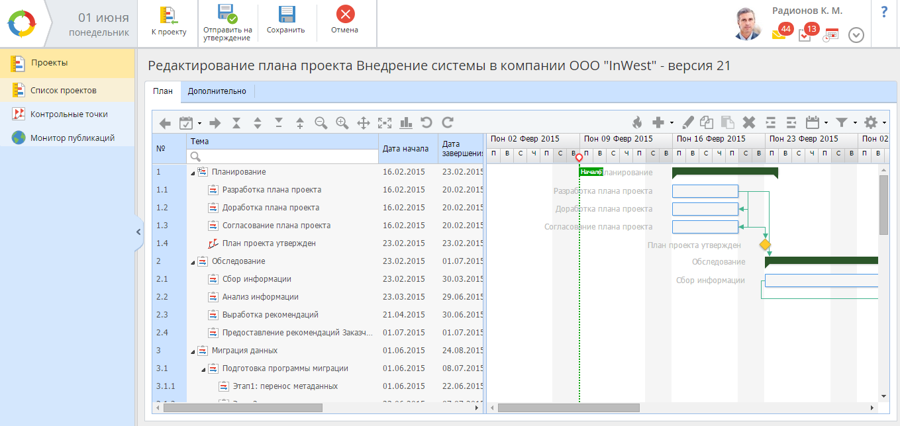Open 'Монитор публикаций' in sidebar
This screenshot has width=900, height=426.
67,138
